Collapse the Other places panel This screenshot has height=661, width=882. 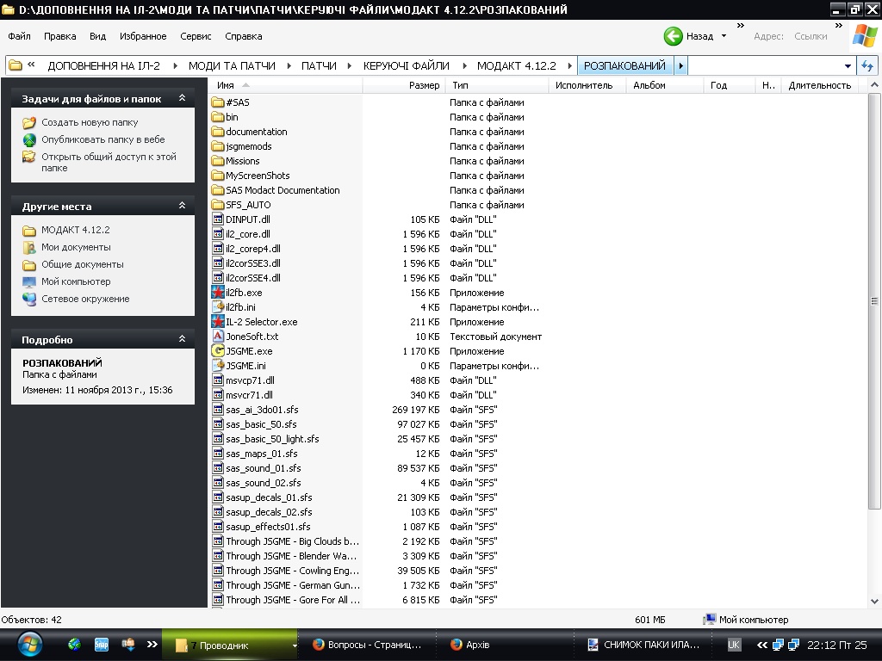[x=183, y=205]
